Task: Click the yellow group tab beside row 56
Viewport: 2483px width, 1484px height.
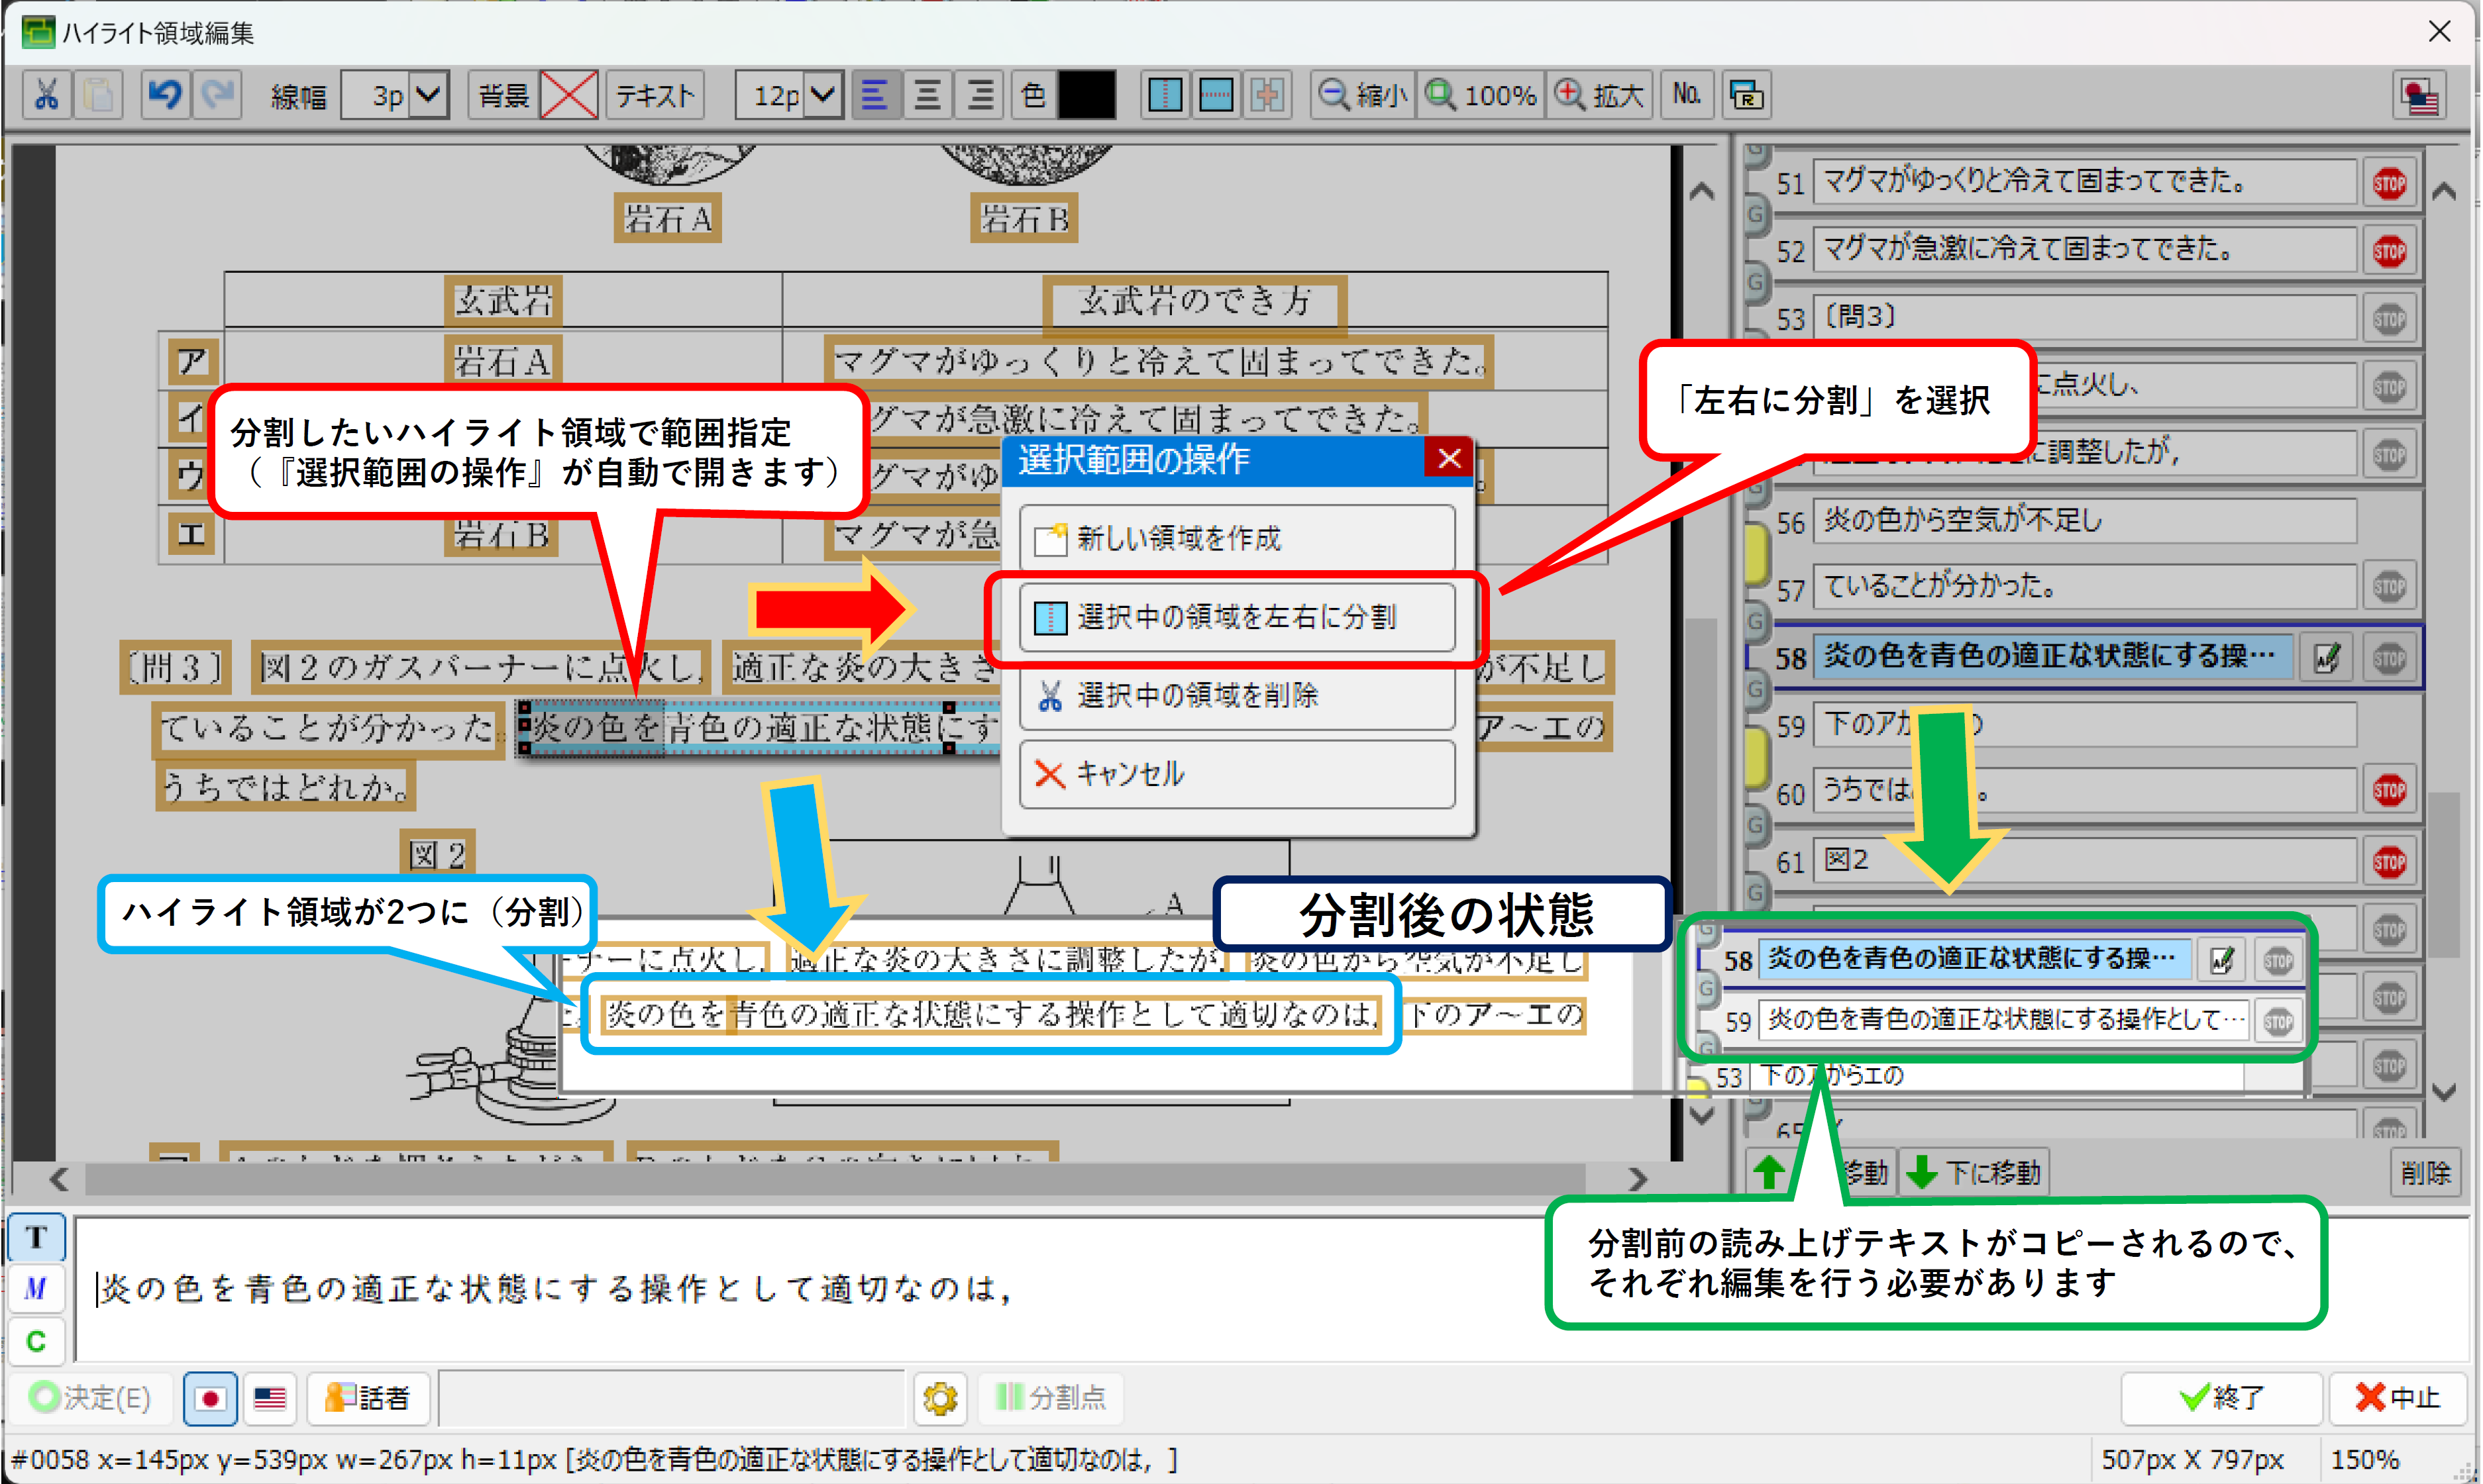Action: click(x=1757, y=554)
